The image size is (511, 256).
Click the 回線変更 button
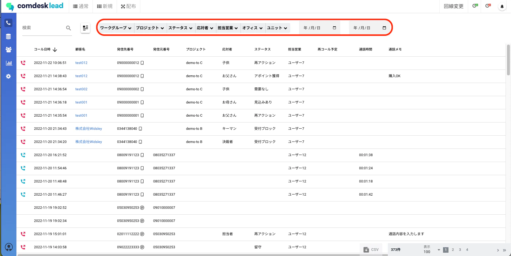pyautogui.click(x=454, y=6)
